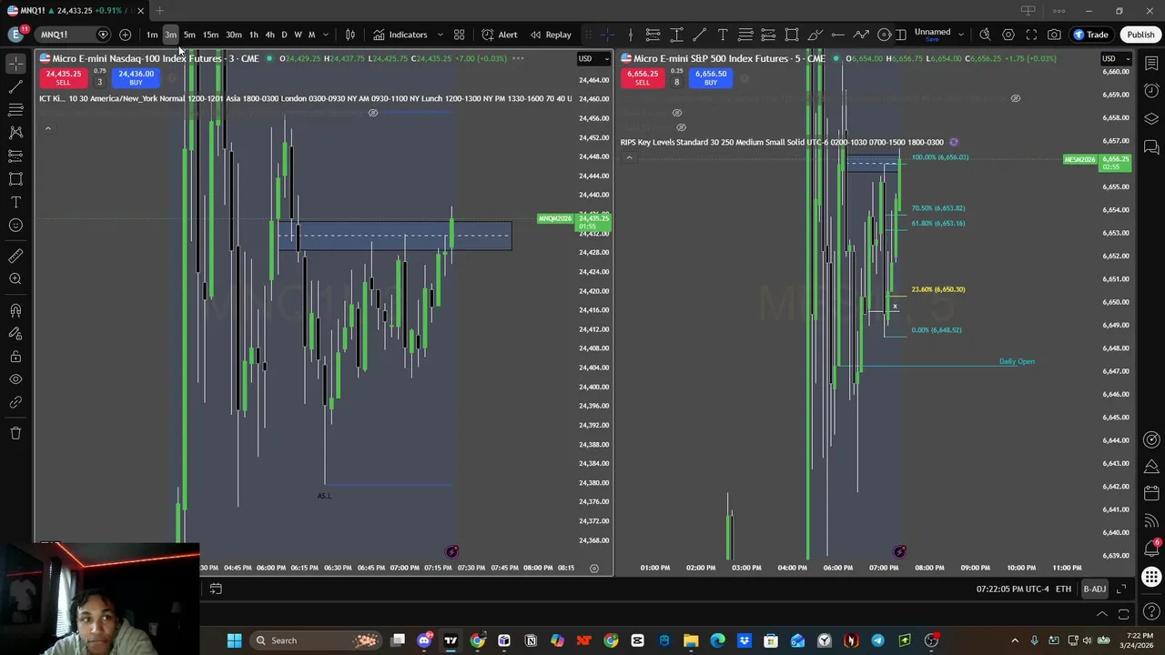1165x655 pixels.
Task: Toggle fullscreen mode icon
Action: pyautogui.click(x=1031, y=35)
